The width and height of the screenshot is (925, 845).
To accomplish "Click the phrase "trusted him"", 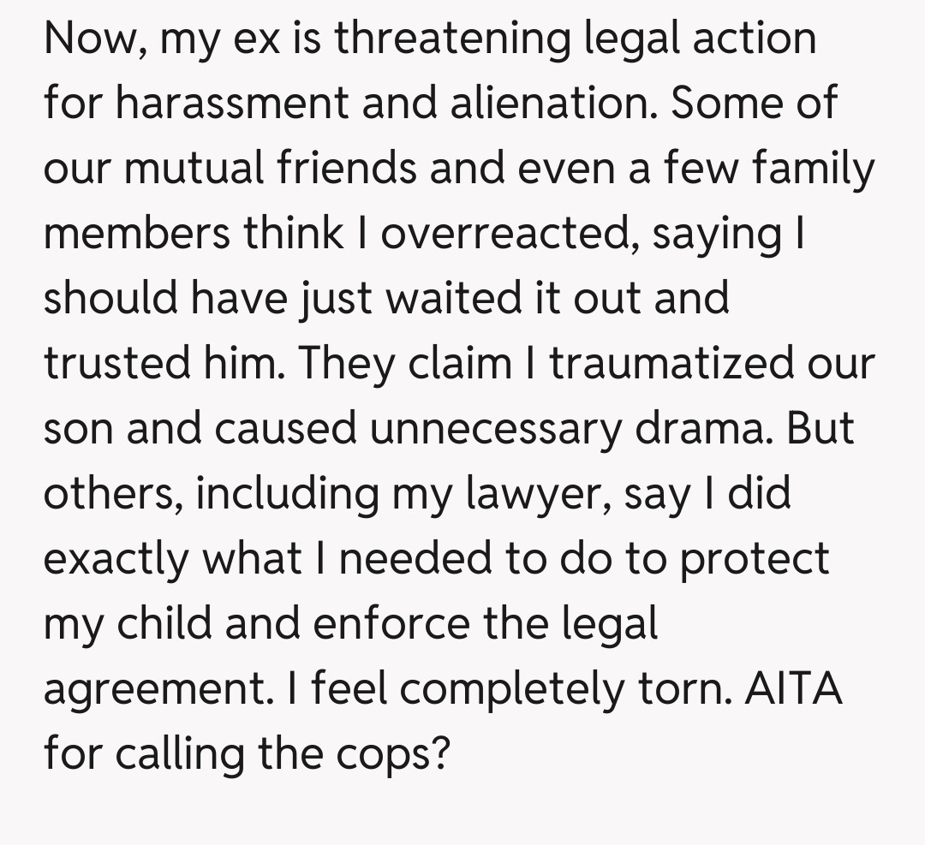I will pos(158,364).
